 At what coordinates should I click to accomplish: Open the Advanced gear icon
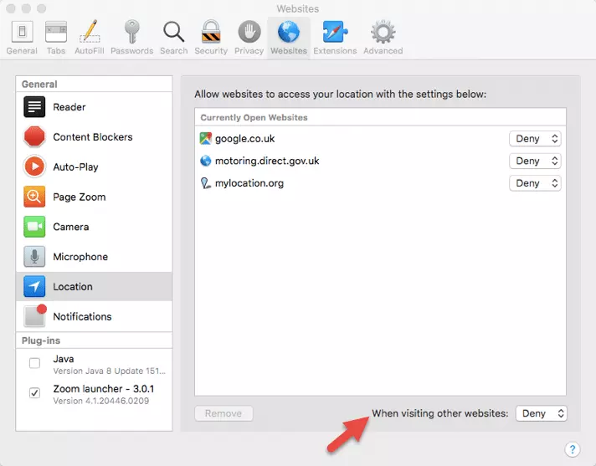(383, 33)
